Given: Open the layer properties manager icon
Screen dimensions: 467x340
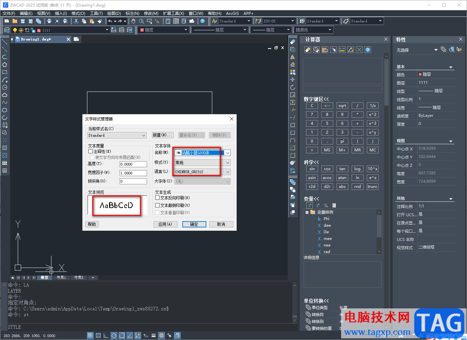Looking at the screenshot, I should 7,30.
